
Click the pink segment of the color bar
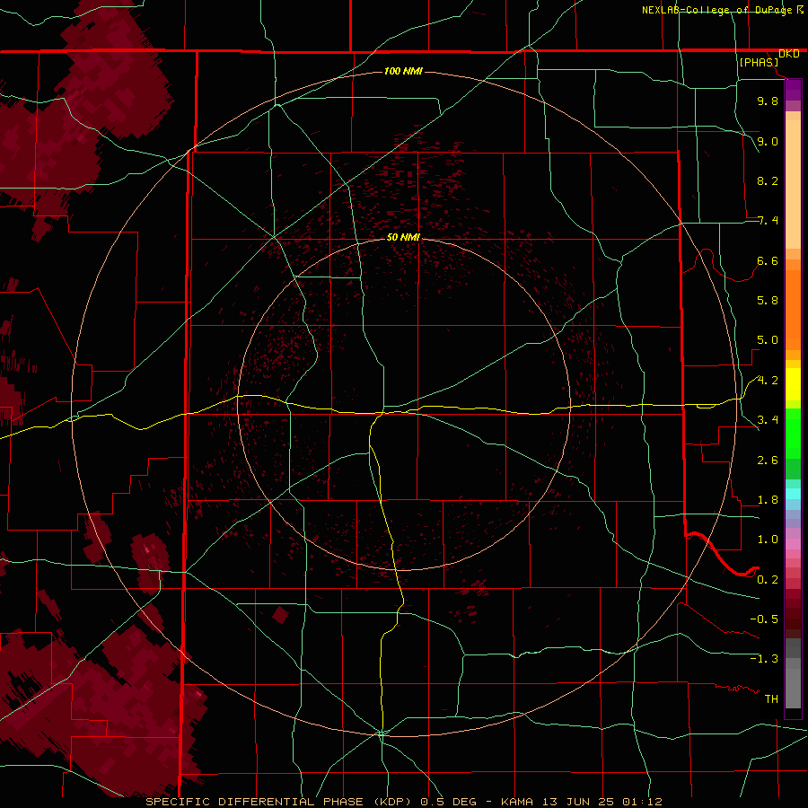click(x=793, y=544)
